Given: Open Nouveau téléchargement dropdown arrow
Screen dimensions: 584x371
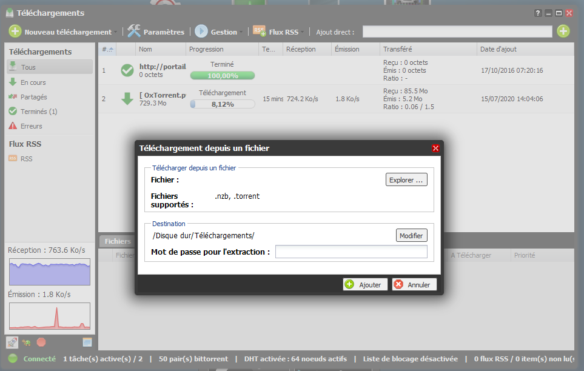Looking at the screenshot, I should coord(115,32).
